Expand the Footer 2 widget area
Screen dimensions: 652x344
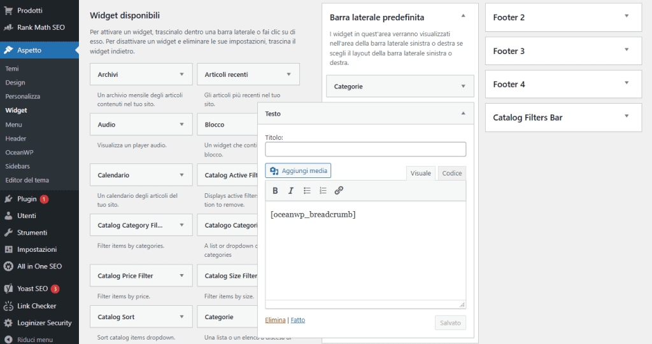pyautogui.click(x=627, y=16)
